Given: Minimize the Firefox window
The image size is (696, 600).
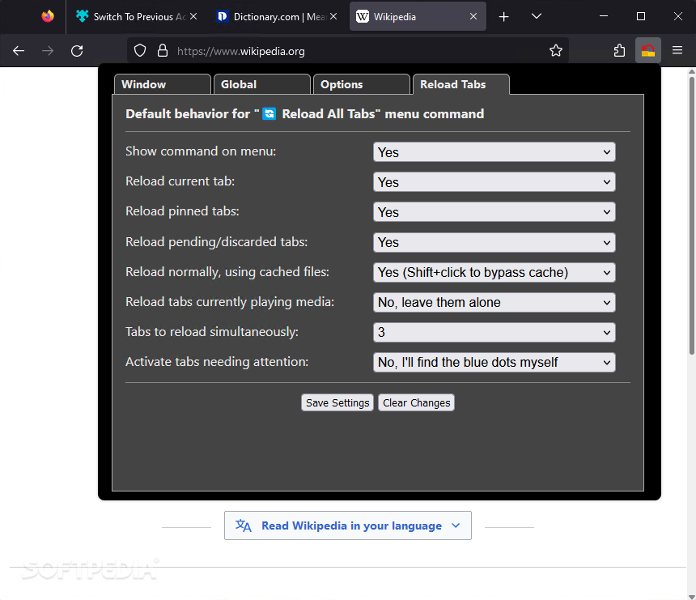Looking at the screenshot, I should [603, 16].
